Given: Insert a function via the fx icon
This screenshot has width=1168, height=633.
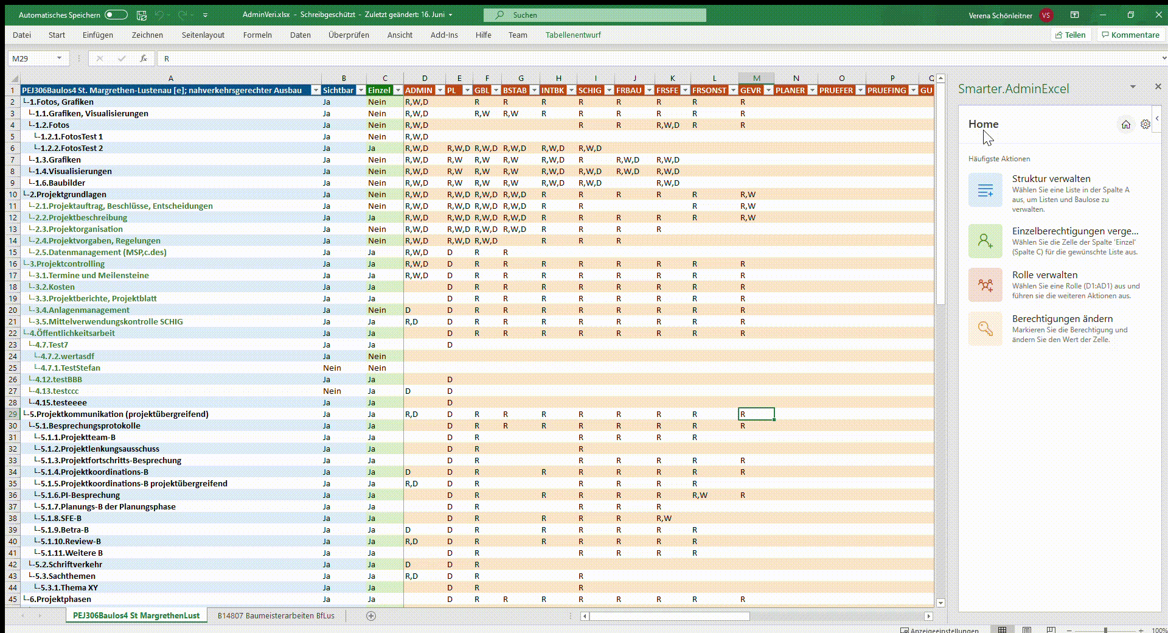Looking at the screenshot, I should pos(144,58).
